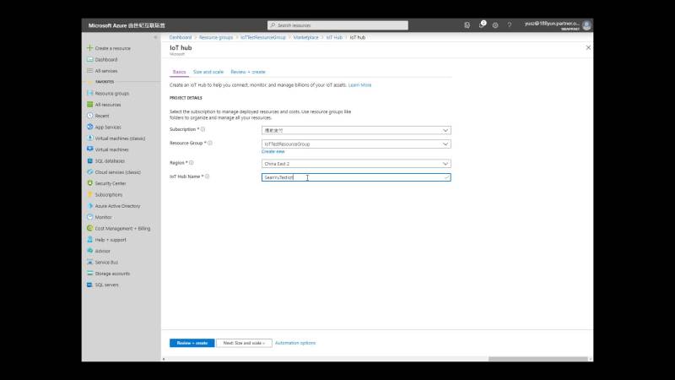The image size is (675, 380).
Task: Open the Monitor icon in sidebar
Action: (89, 217)
